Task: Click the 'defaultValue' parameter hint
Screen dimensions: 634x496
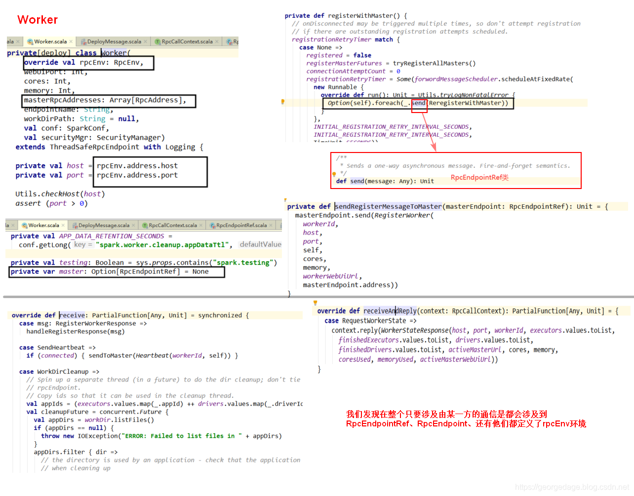Action: tap(260, 244)
